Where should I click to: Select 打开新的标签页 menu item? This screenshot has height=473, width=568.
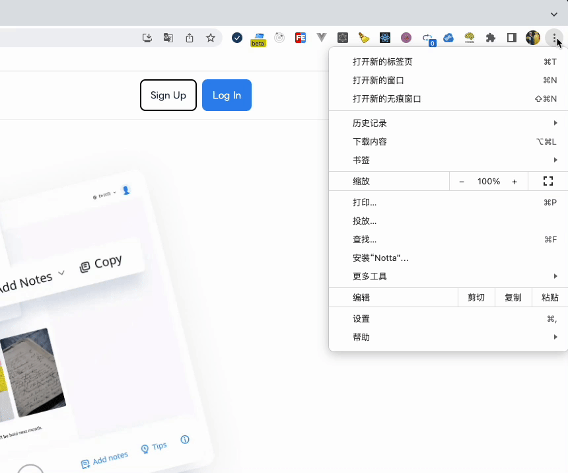(x=448, y=62)
